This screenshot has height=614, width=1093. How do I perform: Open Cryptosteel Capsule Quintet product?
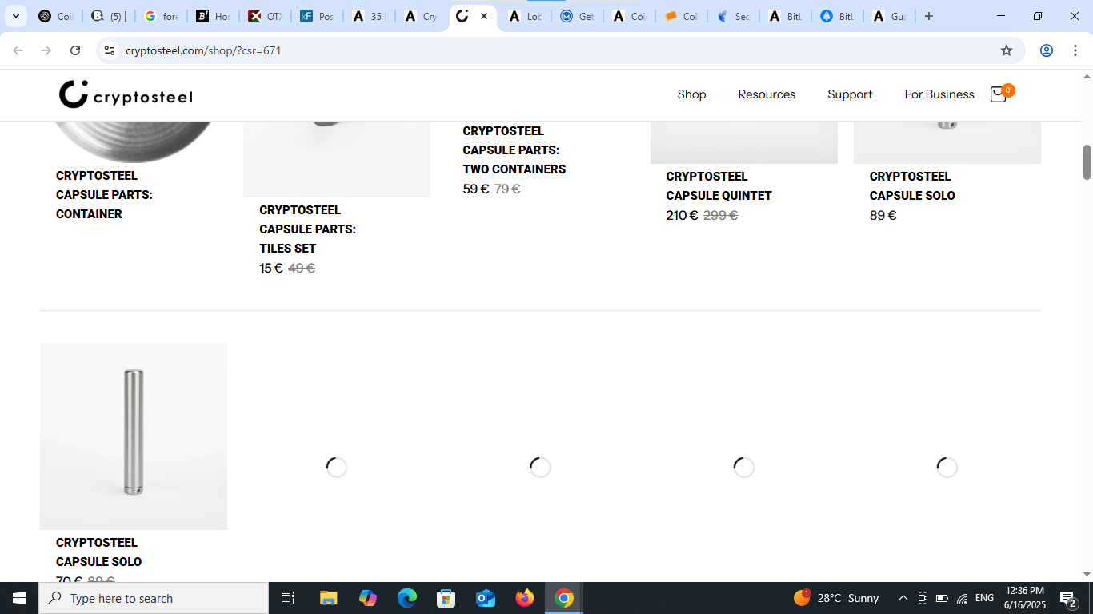[x=719, y=186]
